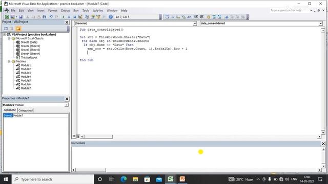Click the View Microsoft Excel icon
Screen dimensions: 328x184
point(7,17)
